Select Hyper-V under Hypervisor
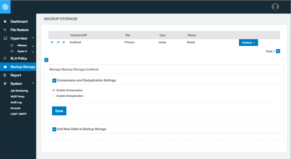Screen dimensions: 291x159 (22, 51)
